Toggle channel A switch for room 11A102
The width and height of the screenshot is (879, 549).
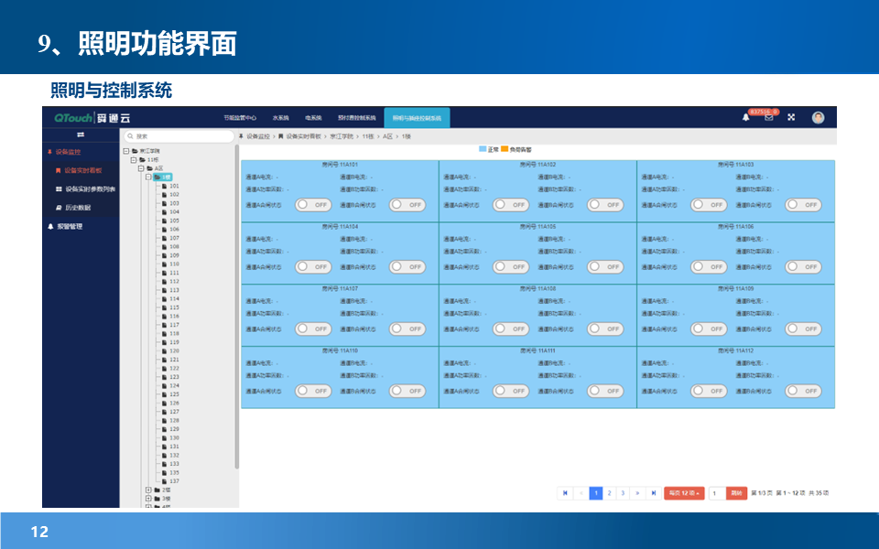[x=511, y=205]
